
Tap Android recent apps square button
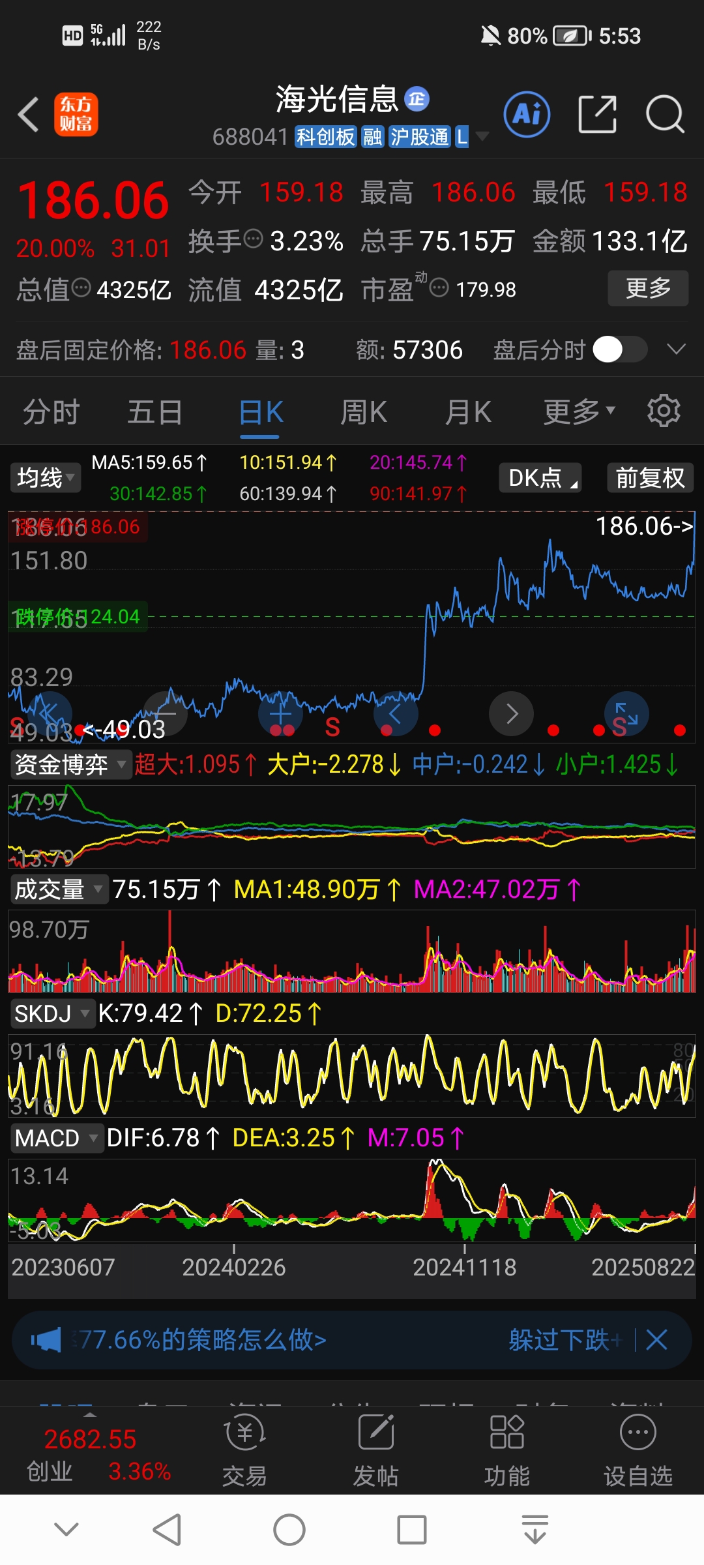coord(412,1530)
